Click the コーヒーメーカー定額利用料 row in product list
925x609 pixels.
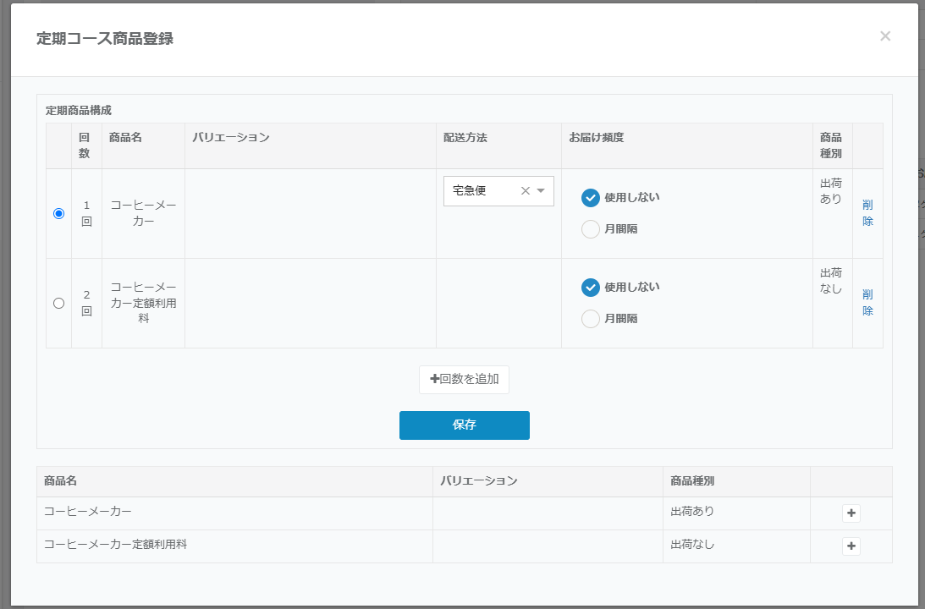pos(116,546)
